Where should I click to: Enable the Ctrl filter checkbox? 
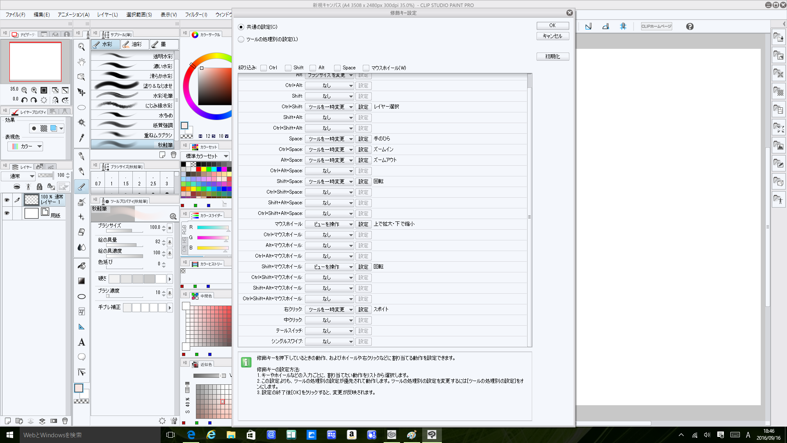264,68
